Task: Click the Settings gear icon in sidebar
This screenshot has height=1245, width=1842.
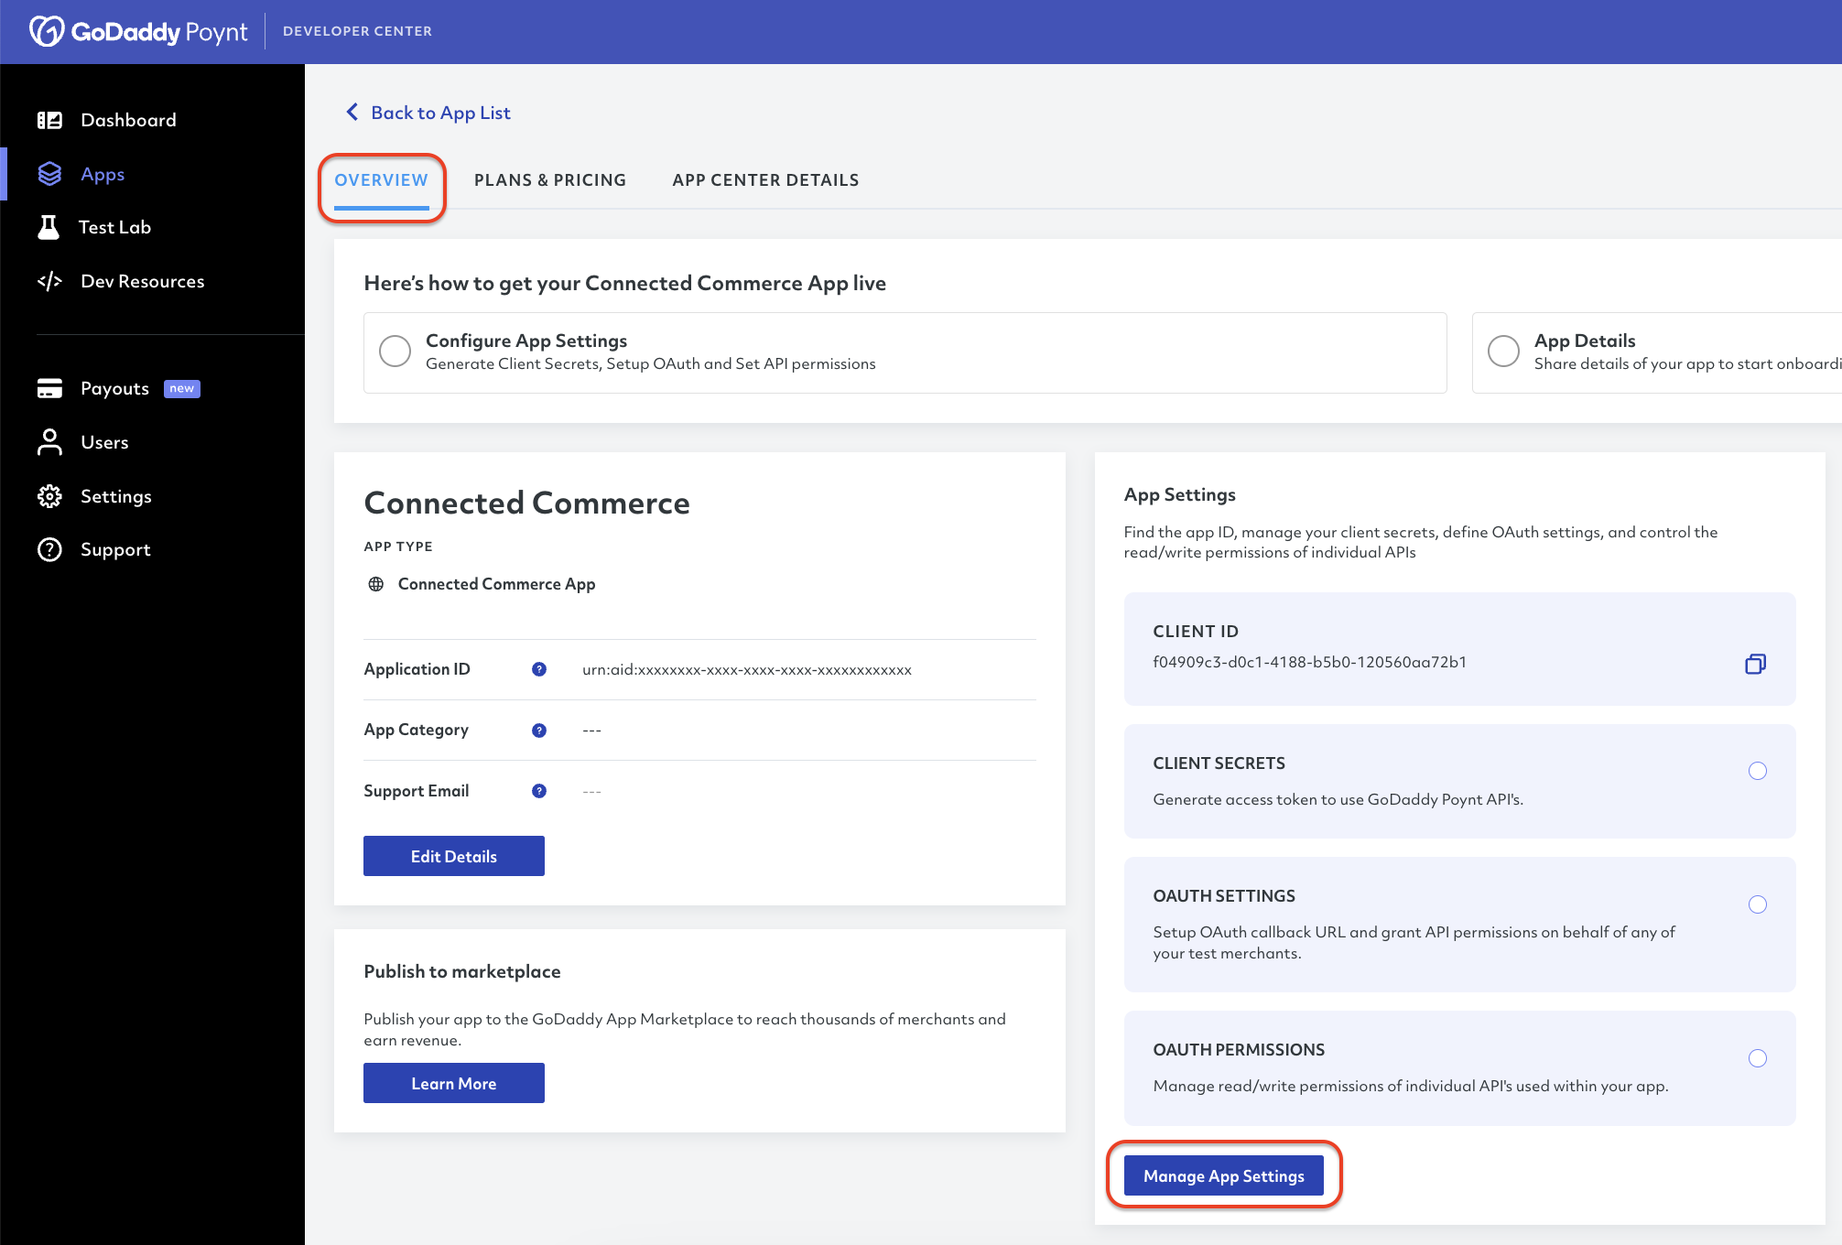Action: coord(51,494)
